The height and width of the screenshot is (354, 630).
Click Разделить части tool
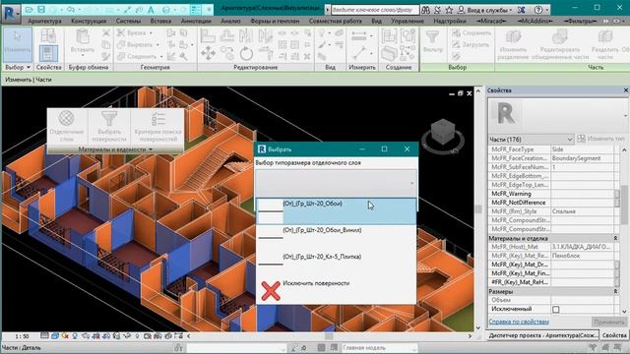click(604, 45)
